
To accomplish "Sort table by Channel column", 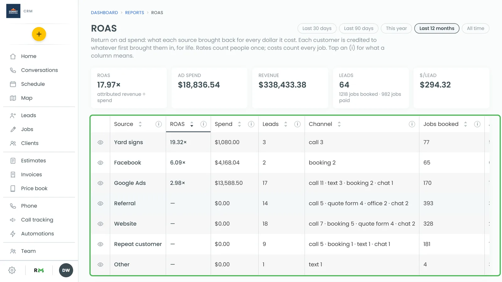I will click(x=339, y=124).
